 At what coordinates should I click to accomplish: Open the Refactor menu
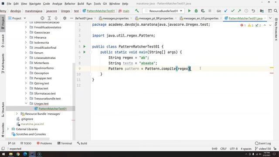pos(70,3)
